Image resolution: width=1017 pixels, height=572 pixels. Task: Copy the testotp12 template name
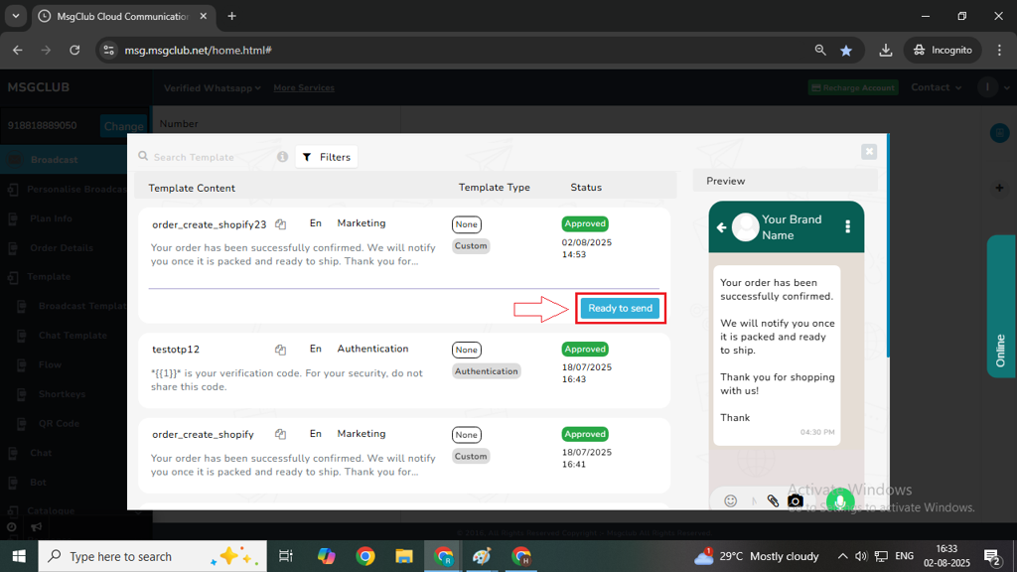click(x=280, y=350)
